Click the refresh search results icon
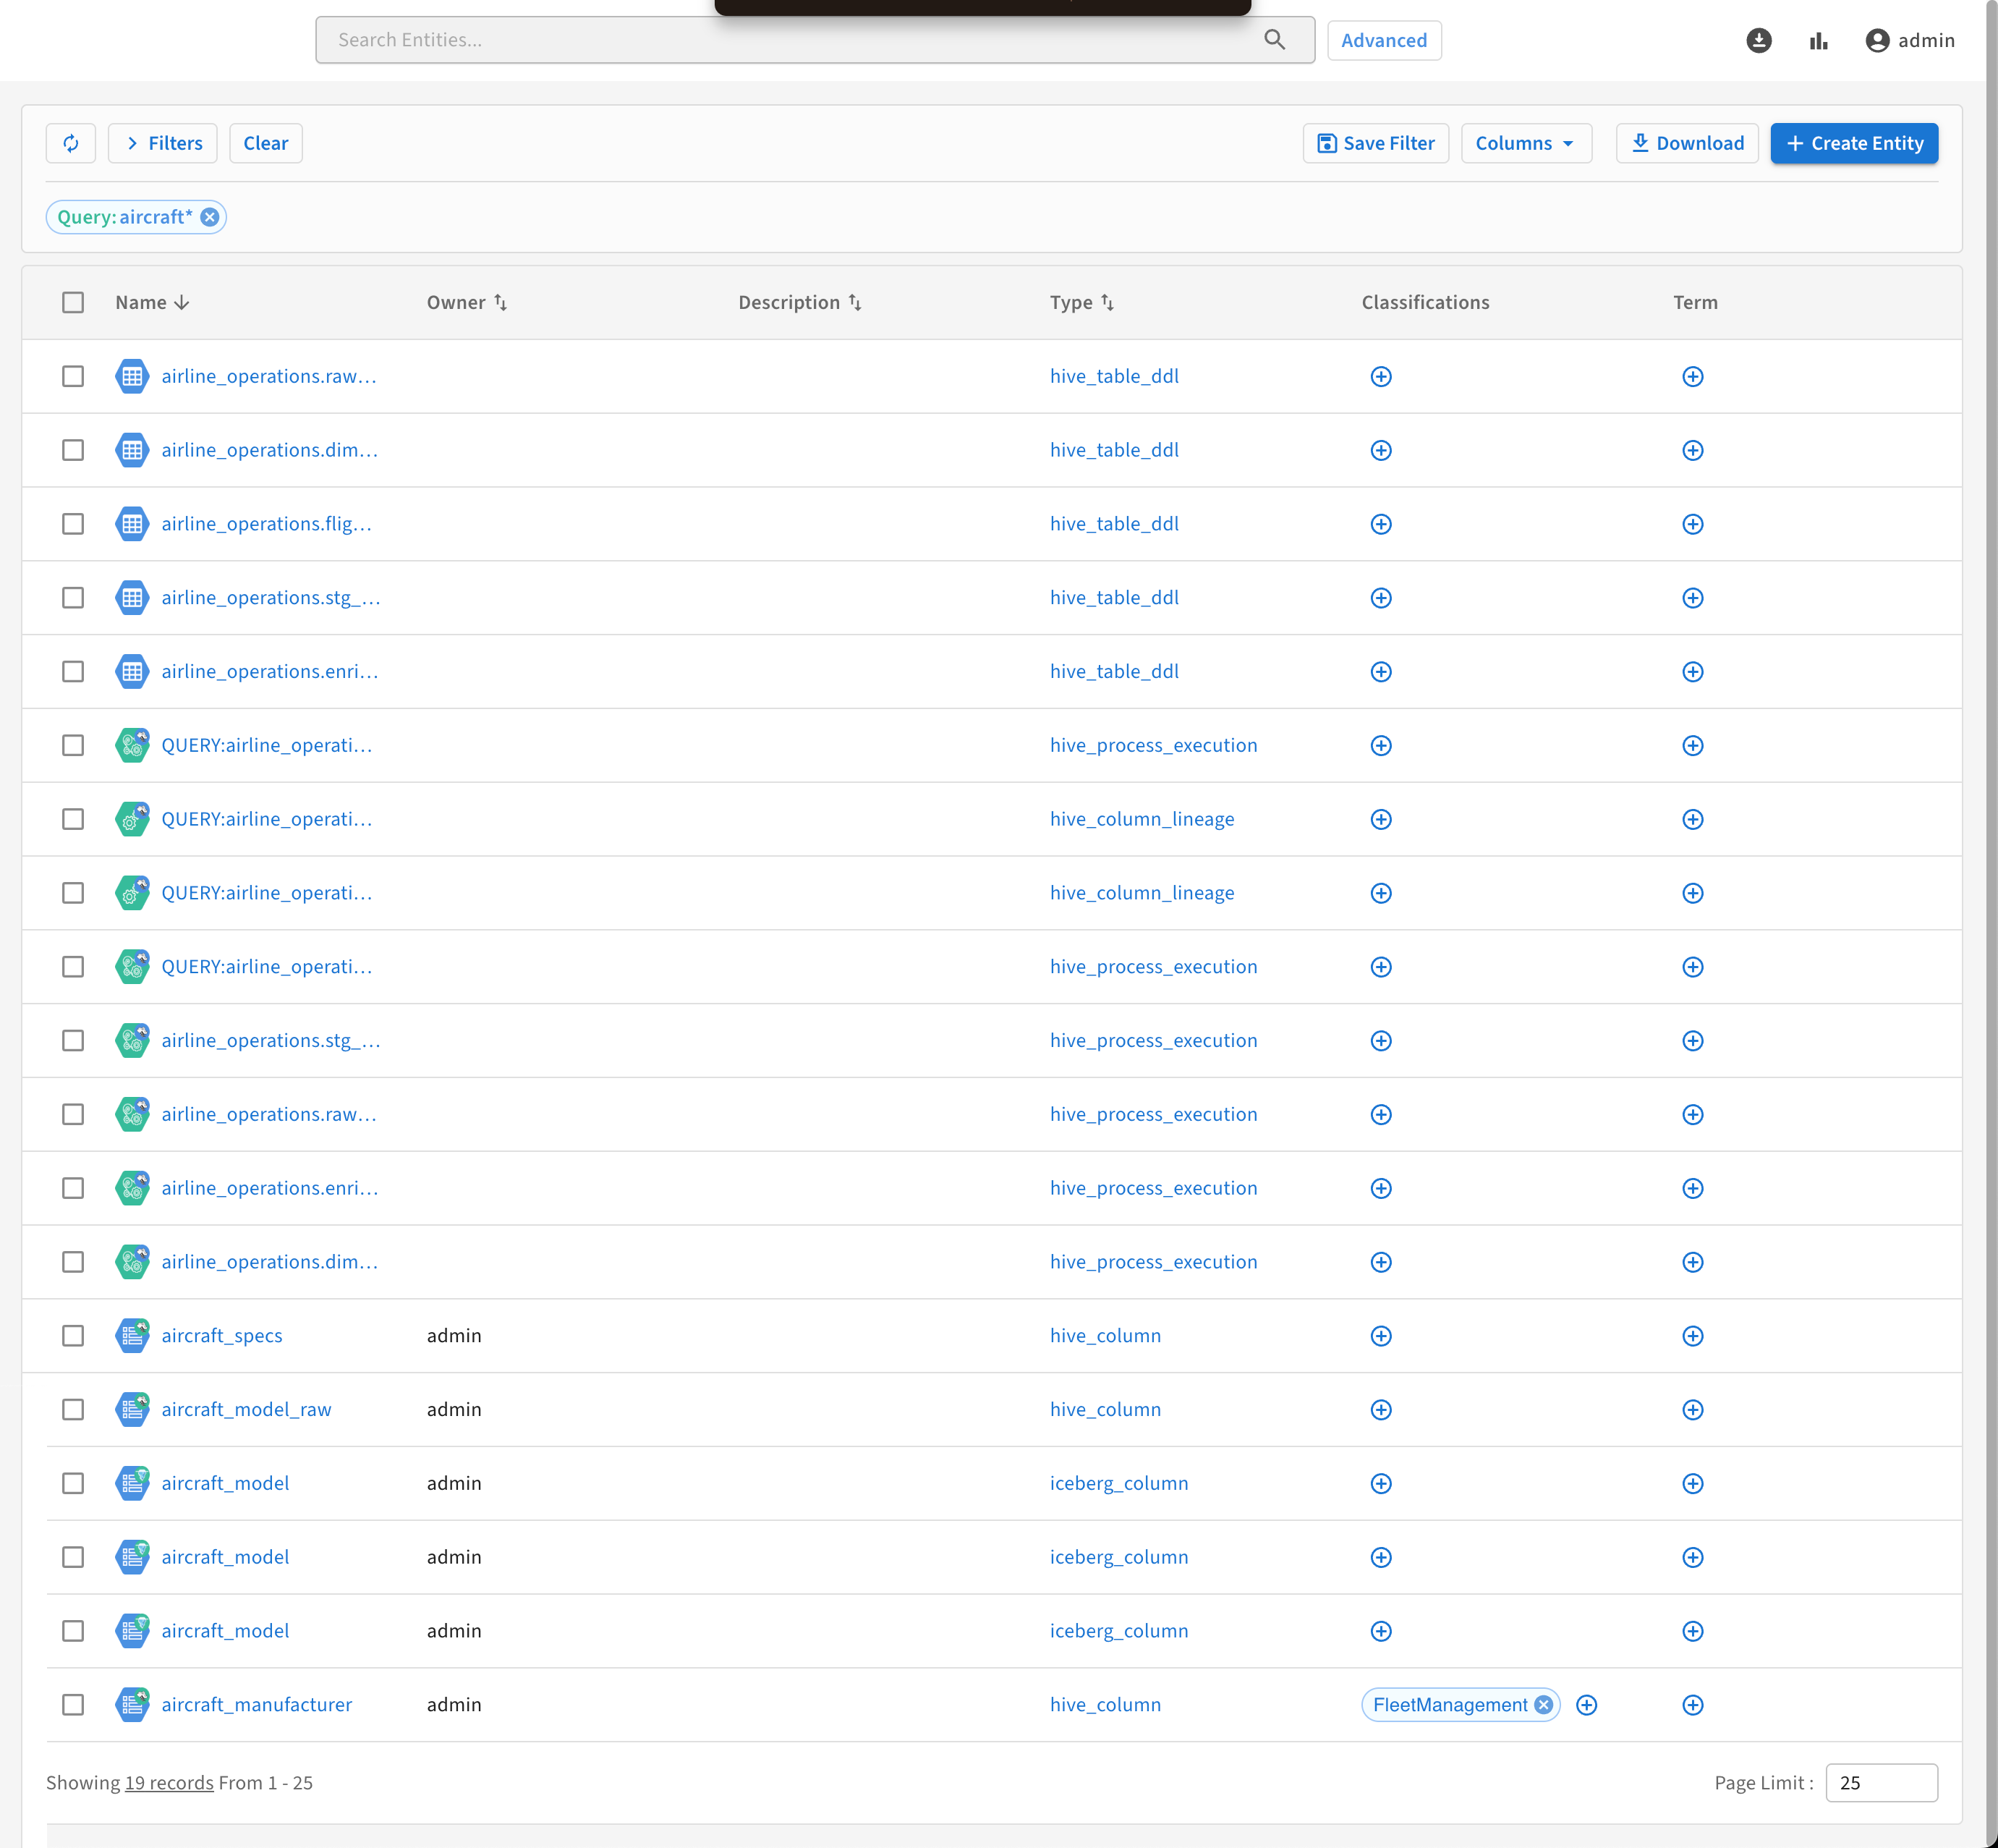Screen dimensions: 1998x1848 71,143
